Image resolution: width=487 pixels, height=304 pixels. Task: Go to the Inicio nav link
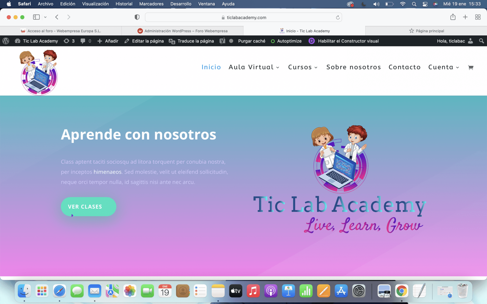[x=211, y=67]
